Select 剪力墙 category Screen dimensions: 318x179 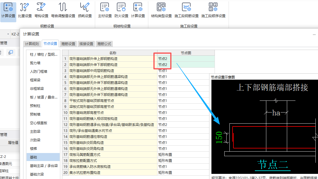(x=43, y=63)
